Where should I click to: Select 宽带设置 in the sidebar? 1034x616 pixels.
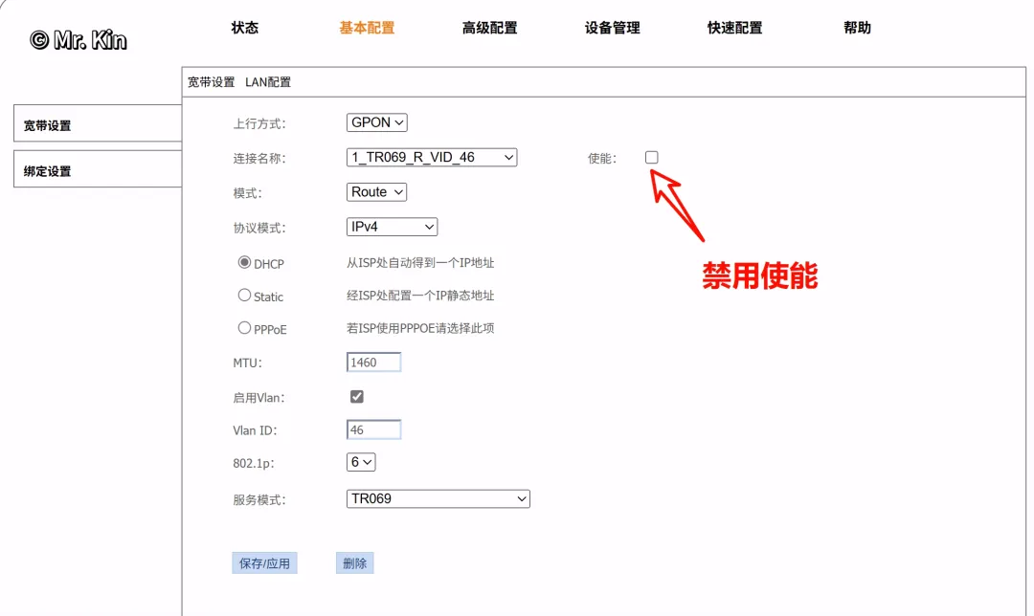point(45,123)
